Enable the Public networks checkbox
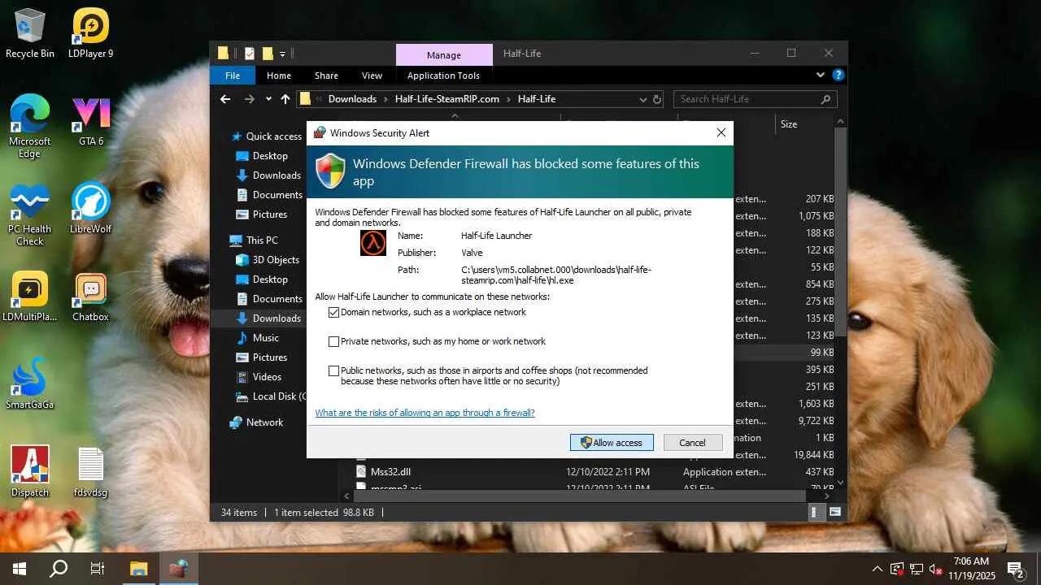Viewport: 1041px width, 585px height. (x=333, y=371)
